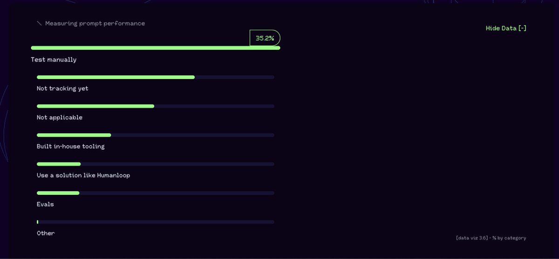Select the 'Not applicable' bar
The width and height of the screenshot is (559, 259).
point(155,106)
